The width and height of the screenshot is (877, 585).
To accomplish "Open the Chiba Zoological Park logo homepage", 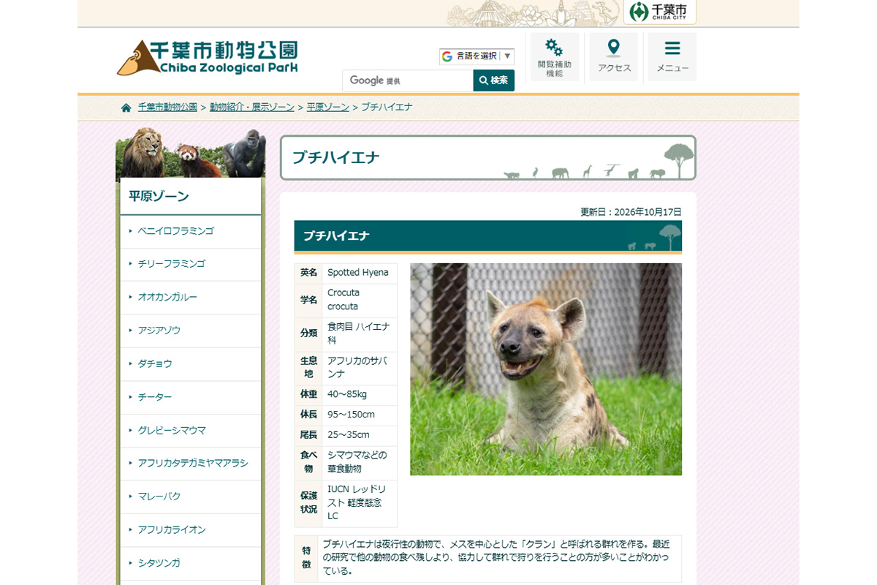I will [208, 57].
